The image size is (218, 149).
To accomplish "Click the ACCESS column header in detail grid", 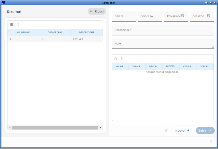I will click(x=171, y=66).
